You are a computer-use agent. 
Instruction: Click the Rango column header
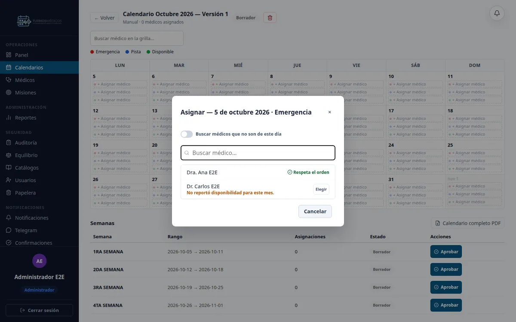click(175, 237)
